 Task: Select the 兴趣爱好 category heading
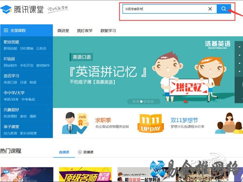tap(11, 110)
